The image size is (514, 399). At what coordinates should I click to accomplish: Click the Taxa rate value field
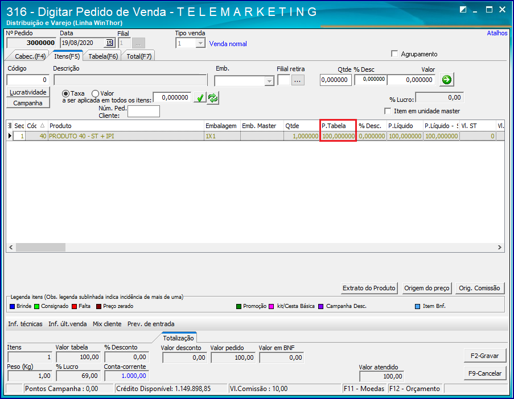(x=172, y=97)
